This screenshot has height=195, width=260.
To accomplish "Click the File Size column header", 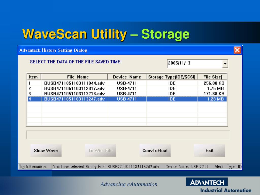I will tap(212, 77).
